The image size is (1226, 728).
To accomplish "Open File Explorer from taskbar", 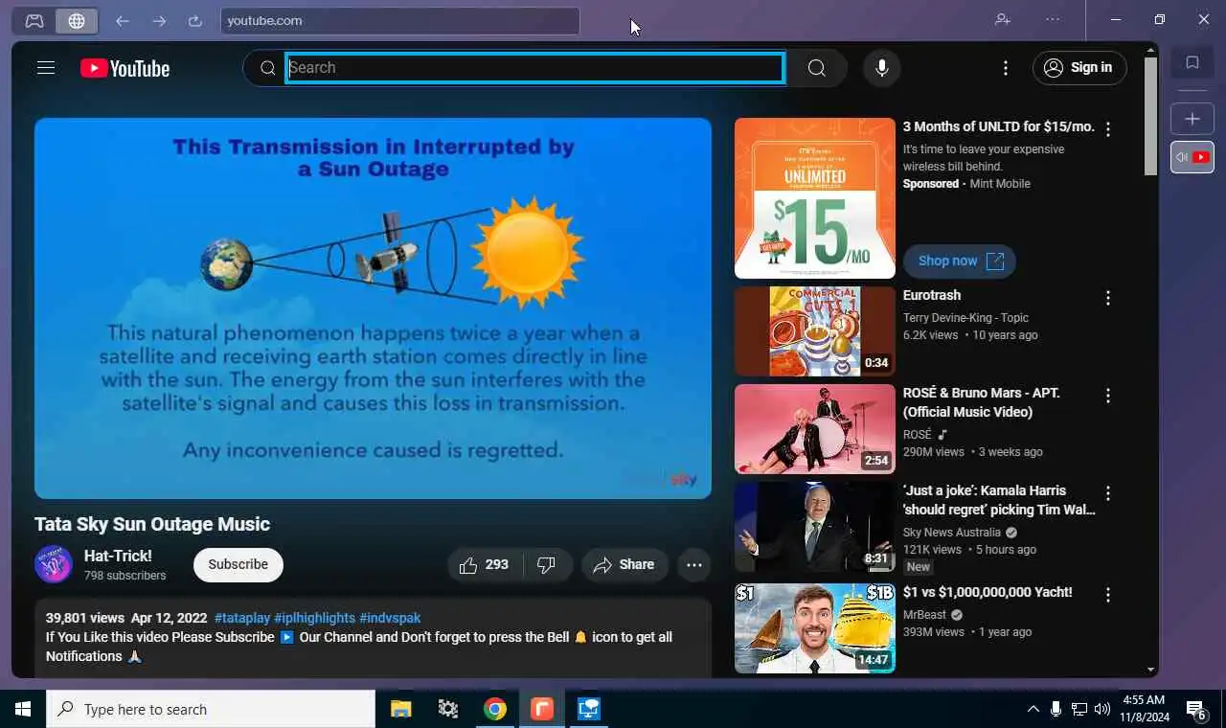I will click(x=401, y=709).
